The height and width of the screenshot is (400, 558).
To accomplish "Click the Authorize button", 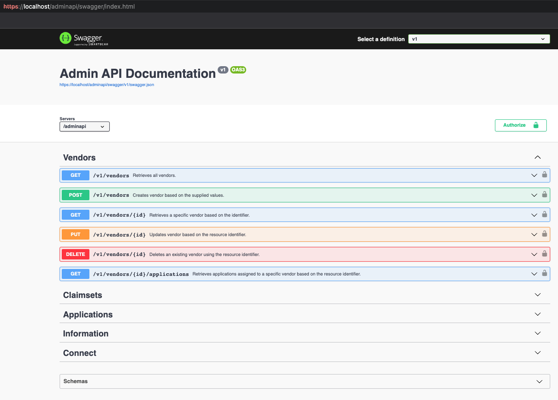I will [521, 125].
